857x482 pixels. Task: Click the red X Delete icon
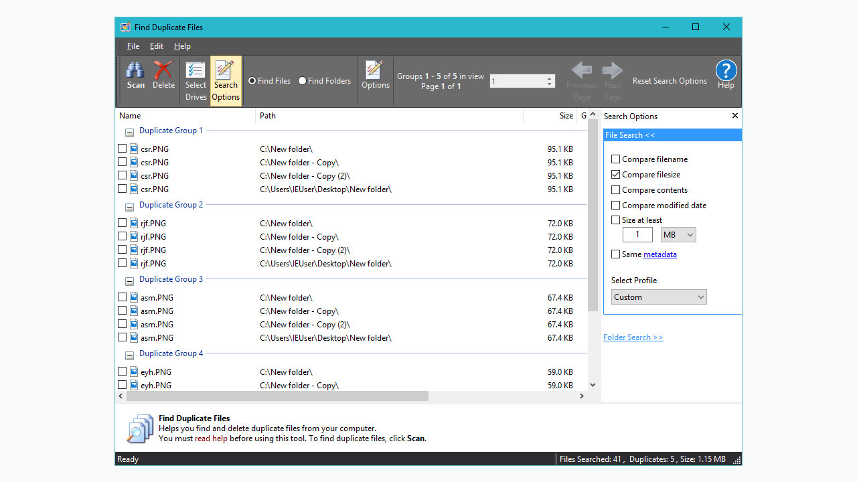click(x=163, y=75)
